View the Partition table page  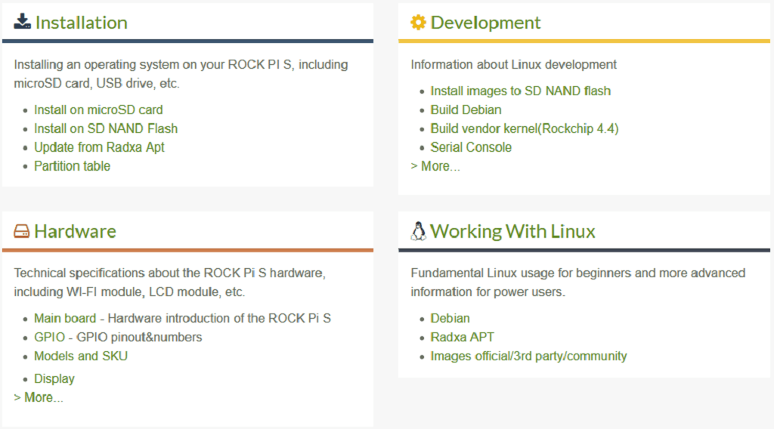pos(72,166)
